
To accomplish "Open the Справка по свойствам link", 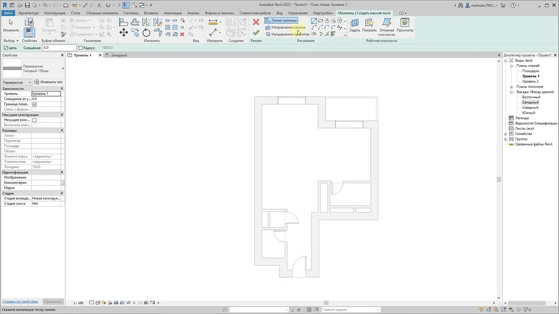I will pyautogui.click(x=20, y=301).
